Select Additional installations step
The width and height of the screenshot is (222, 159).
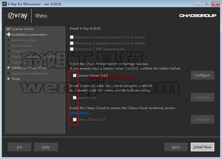point(29,68)
